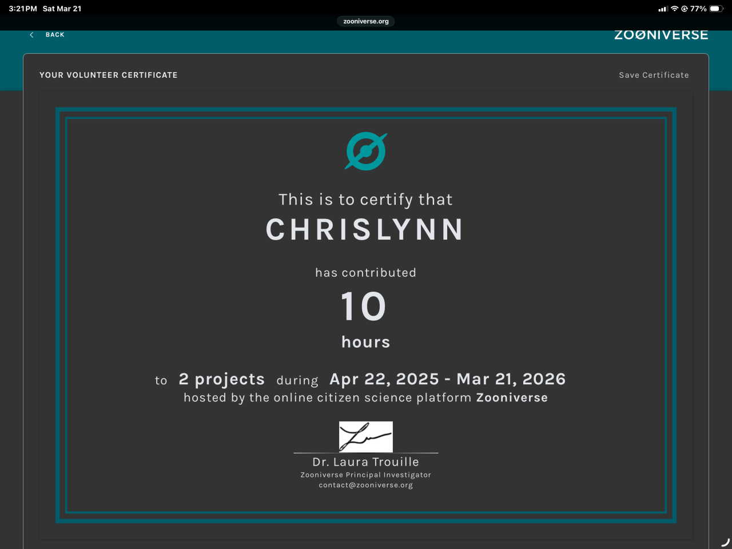Click "This is to certify that" text
This screenshot has height=549, width=732.
pos(366,200)
